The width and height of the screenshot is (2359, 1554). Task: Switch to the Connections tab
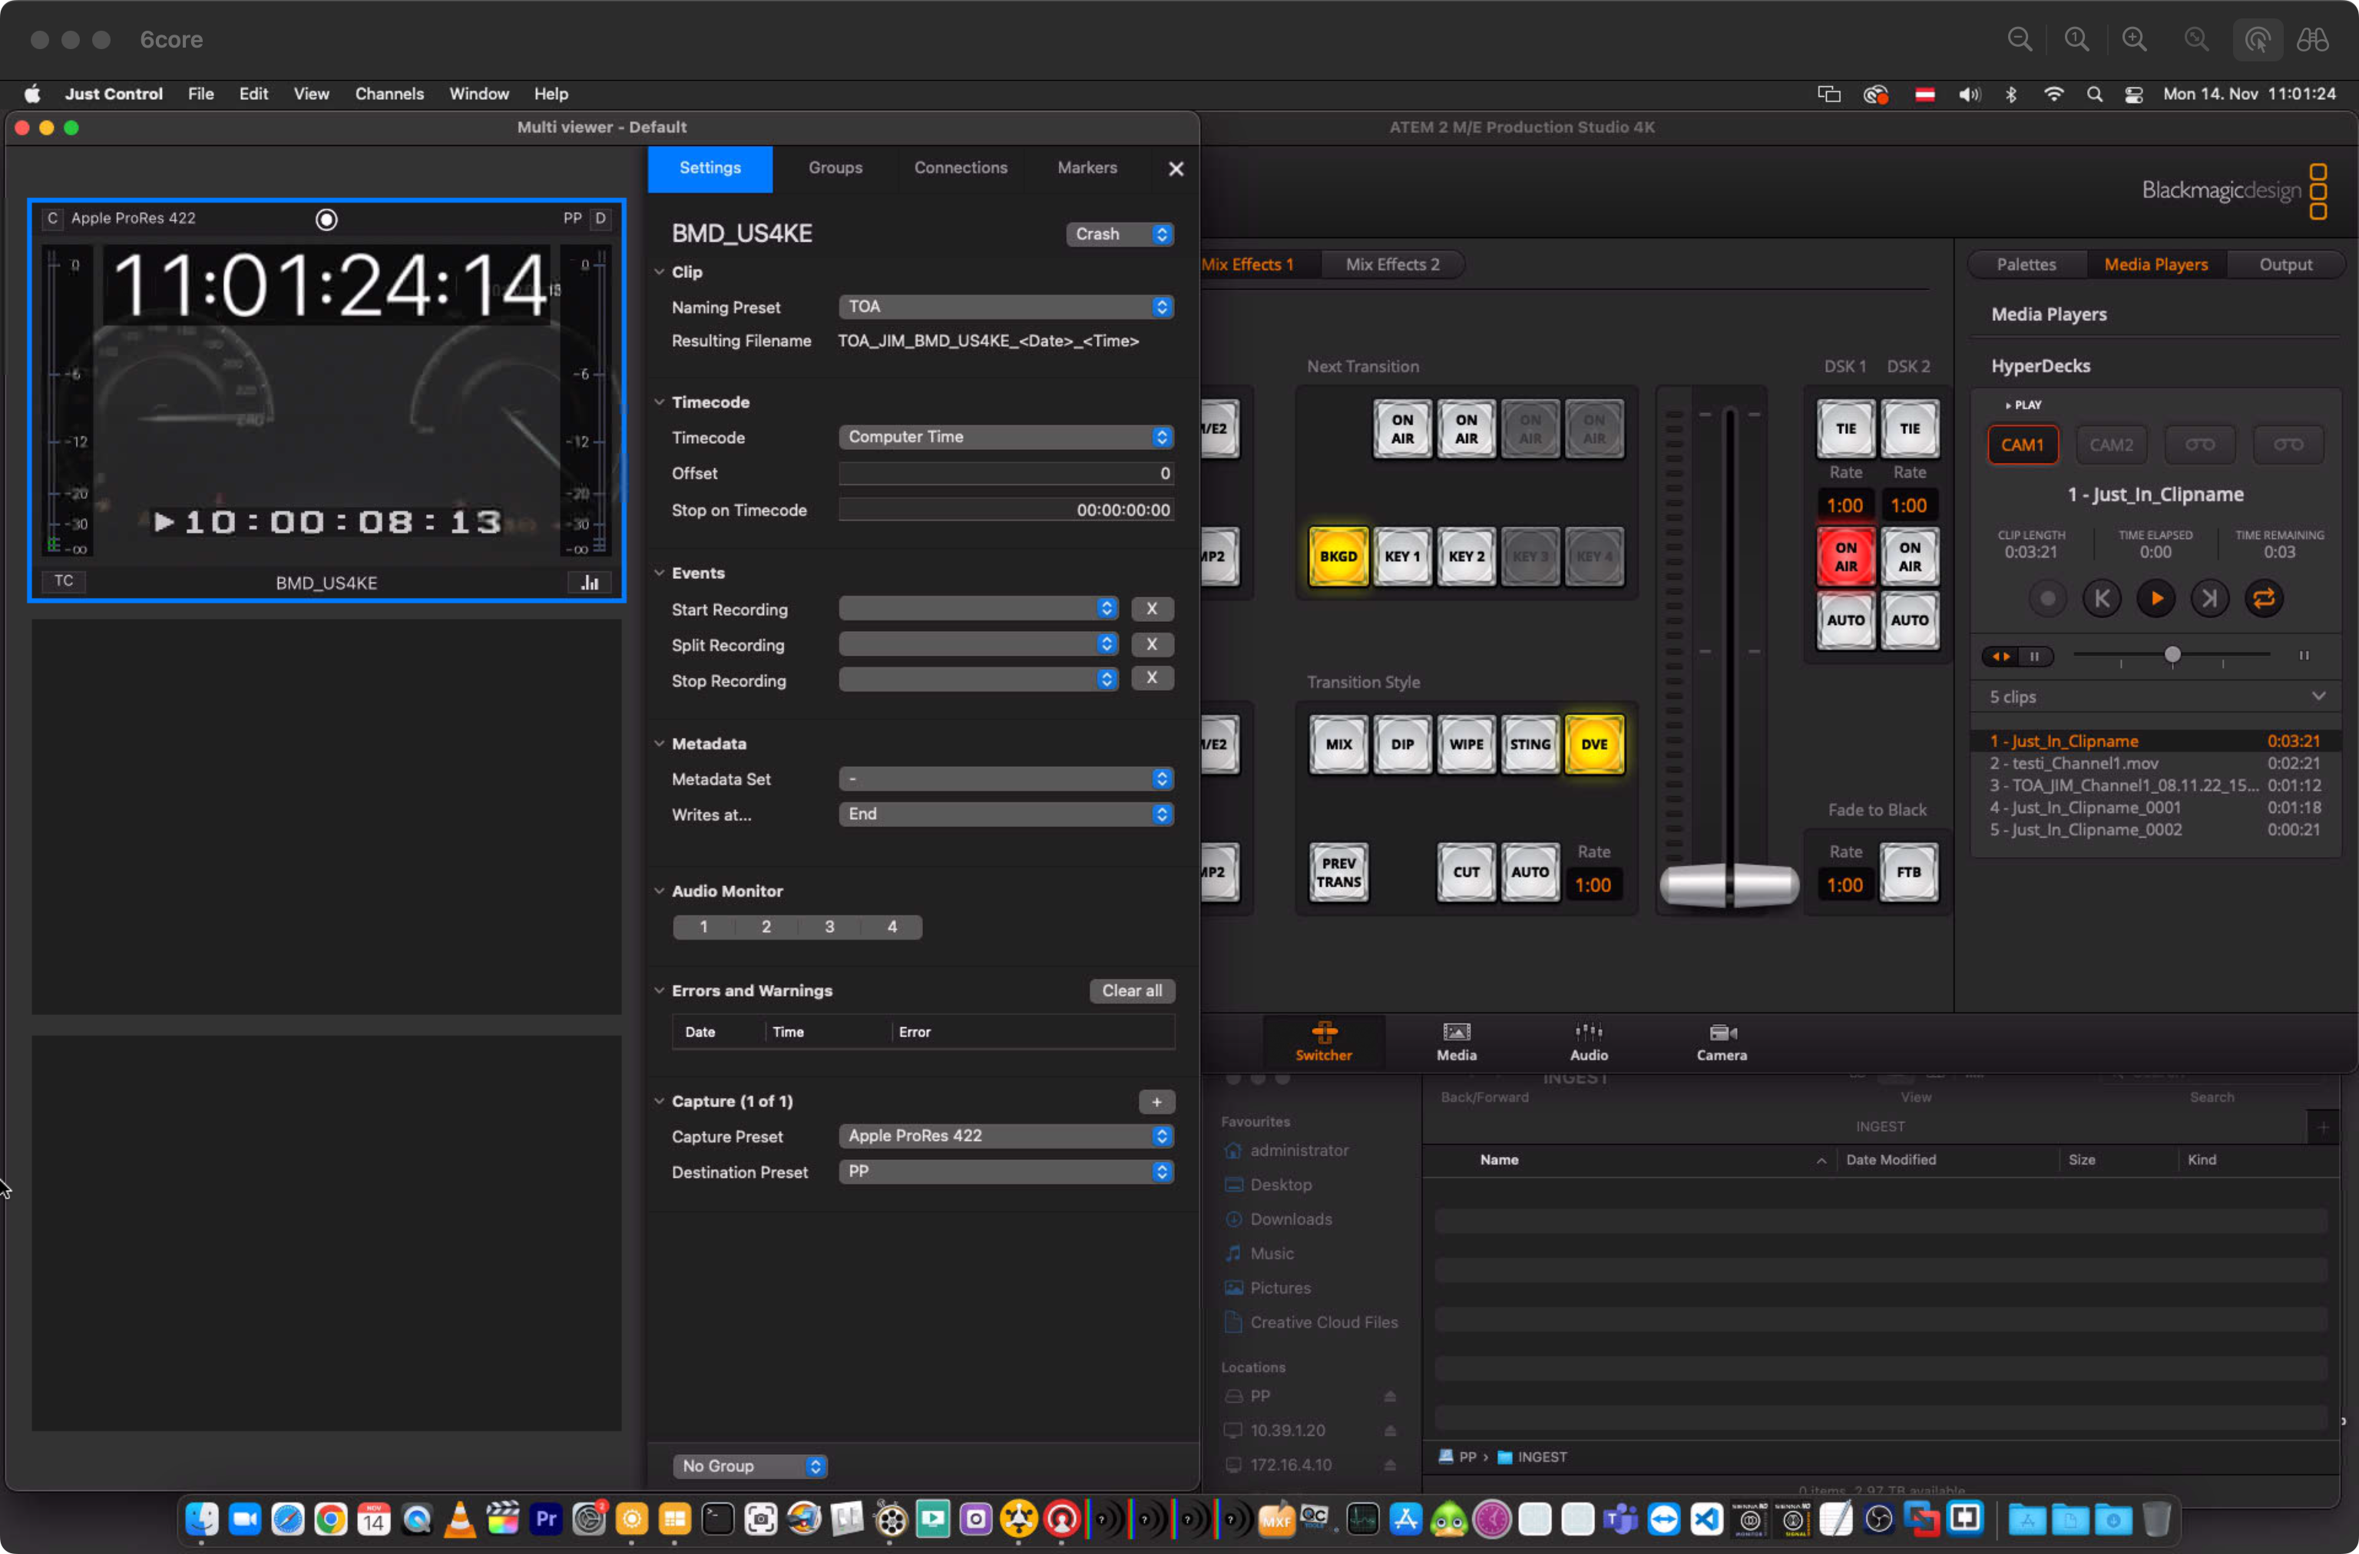pyautogui.click(x=961, y=167)
